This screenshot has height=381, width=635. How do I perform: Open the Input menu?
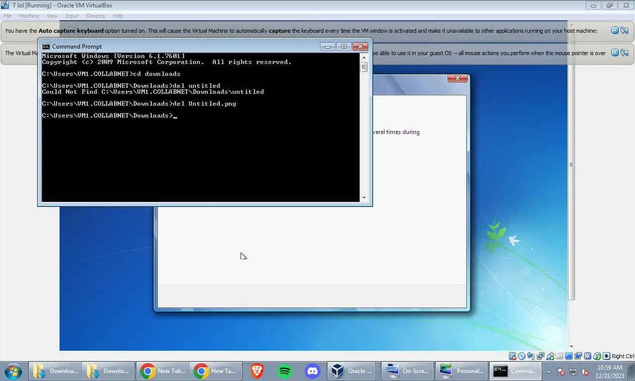click(72, 16)
